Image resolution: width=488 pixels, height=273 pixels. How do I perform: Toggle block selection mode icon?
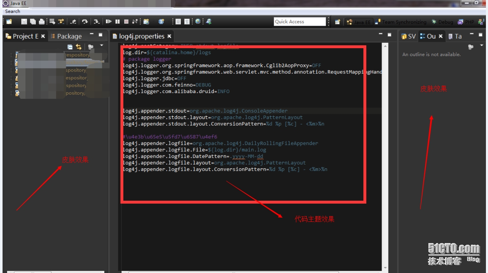tap(178, 22)
